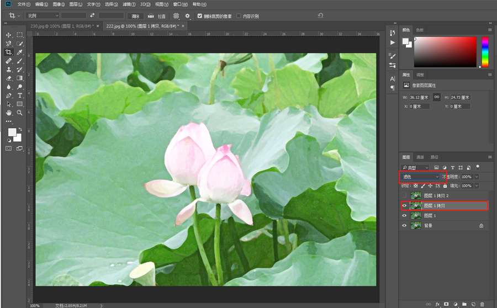497x308 pixels.
Task: Create a new group folder
Action: [x=464, y=304]
